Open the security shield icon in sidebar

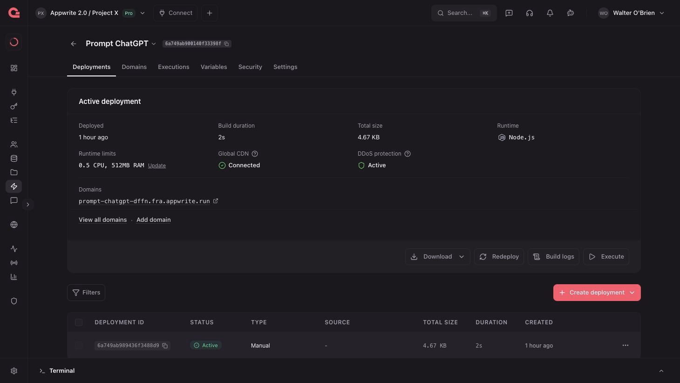point(14,301)
